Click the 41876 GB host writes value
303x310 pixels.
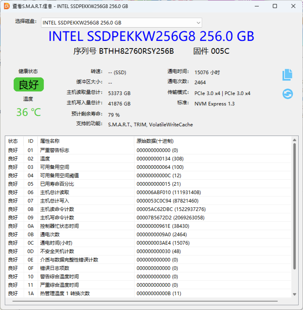coord(119,104)
